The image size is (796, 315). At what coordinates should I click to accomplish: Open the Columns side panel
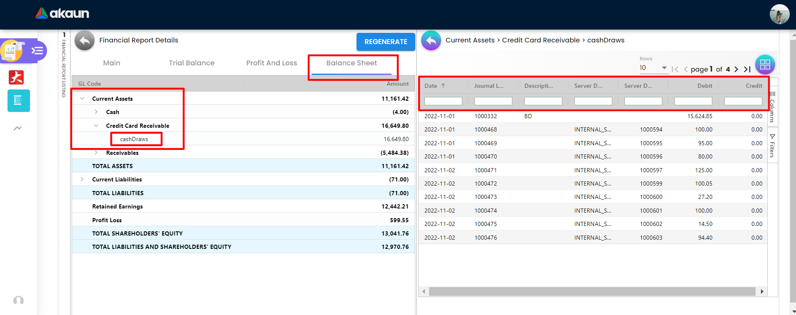pyautogui.click(x=772, y=106)
